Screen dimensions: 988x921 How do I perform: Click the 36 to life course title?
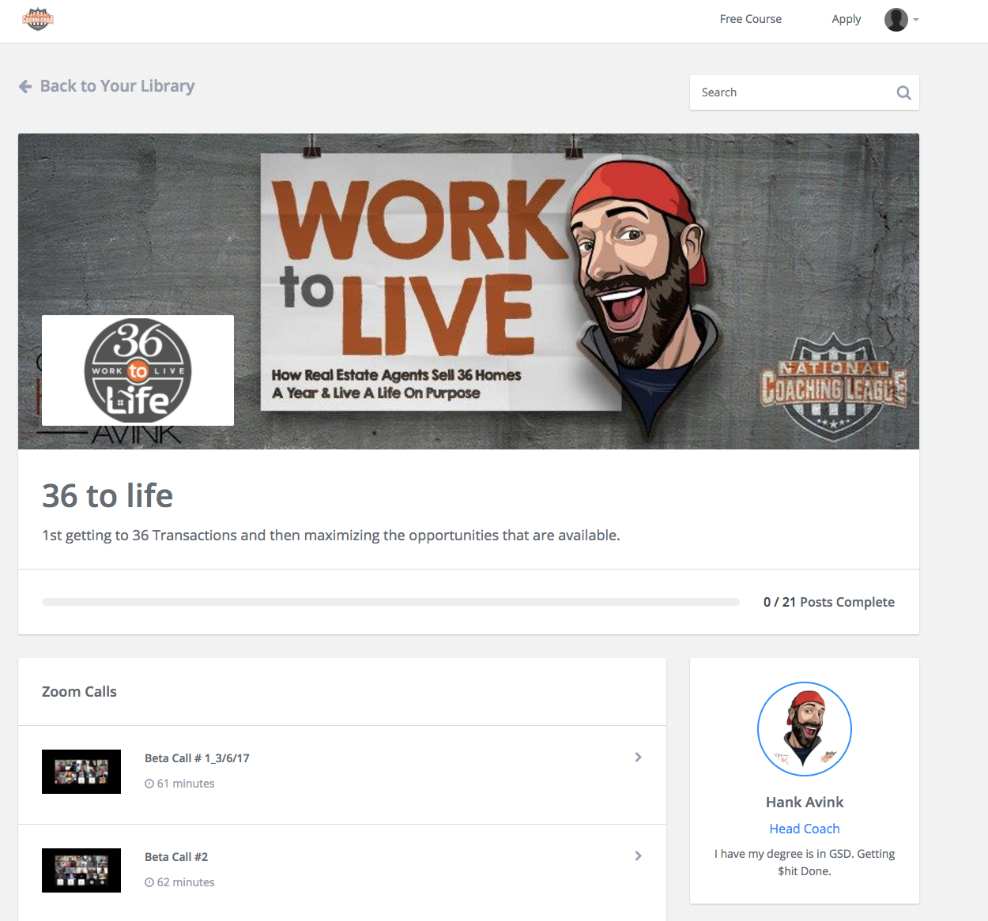[x=107, y=496]
